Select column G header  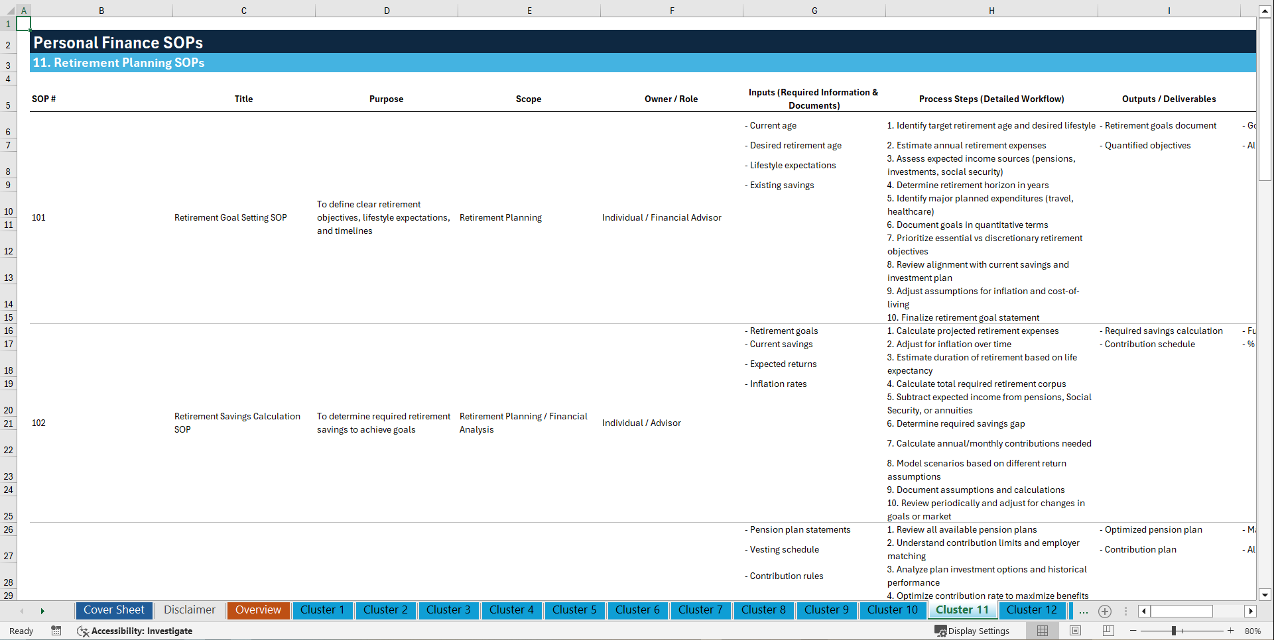point(814,10)
